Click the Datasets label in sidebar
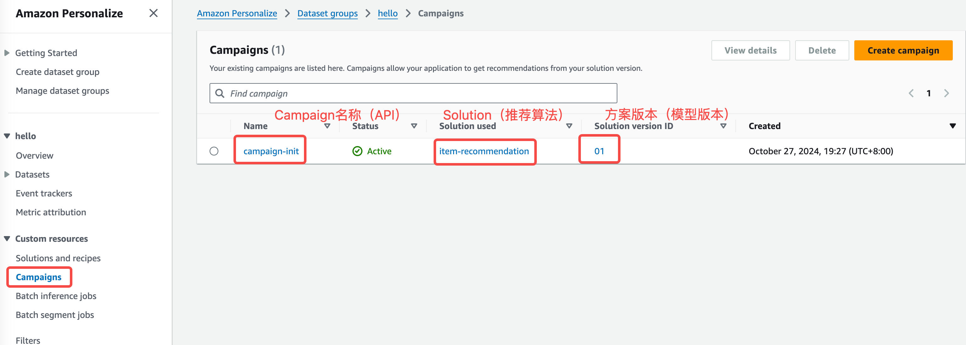The image size is (966, 345). point(32,175)
